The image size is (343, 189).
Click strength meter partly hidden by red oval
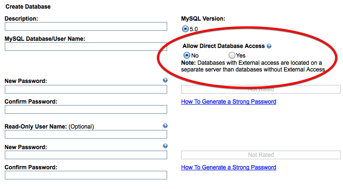click(261, 89)
